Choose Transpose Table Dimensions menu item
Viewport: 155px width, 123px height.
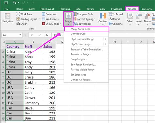tap(86, 49)
